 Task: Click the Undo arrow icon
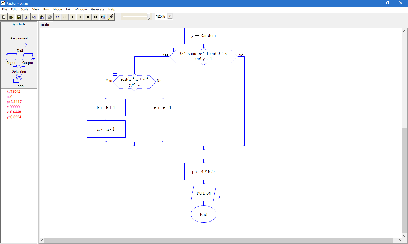coord(57,17)
